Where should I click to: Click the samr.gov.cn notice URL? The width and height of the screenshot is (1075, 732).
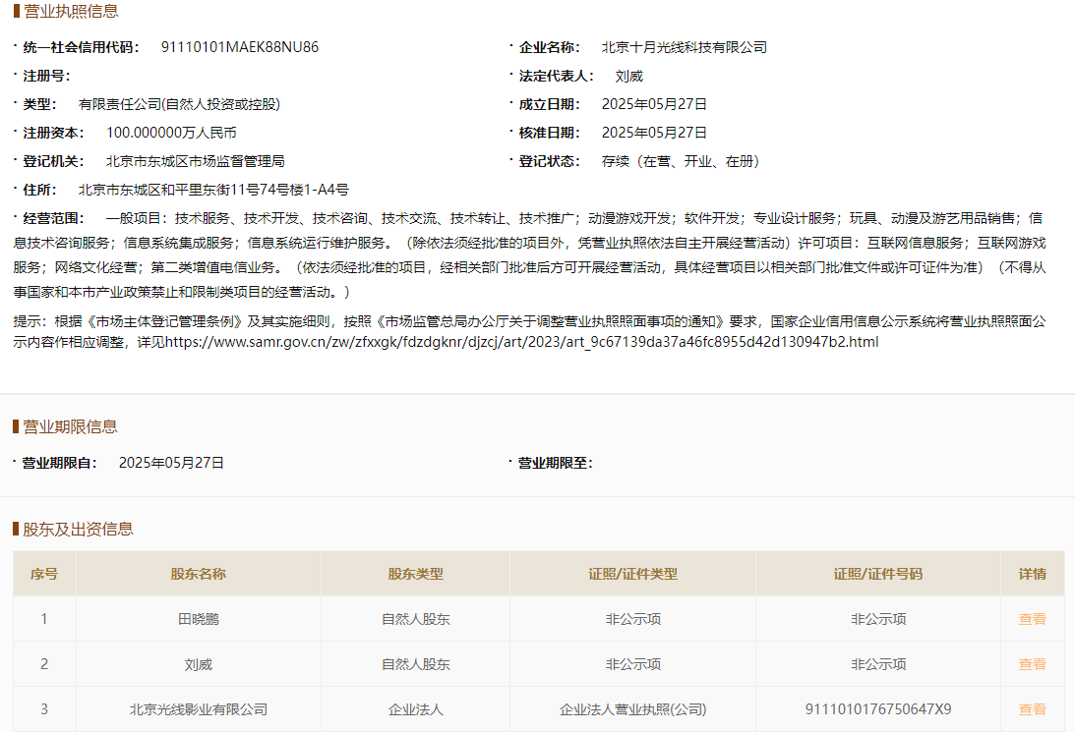[521, 342]
